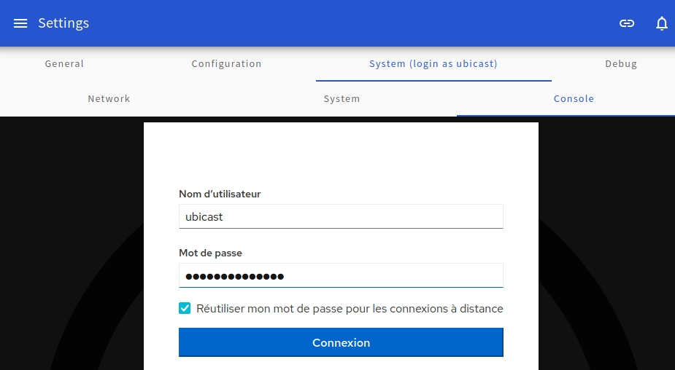Click the Réutiliser mon mot de passe label text

350,309
